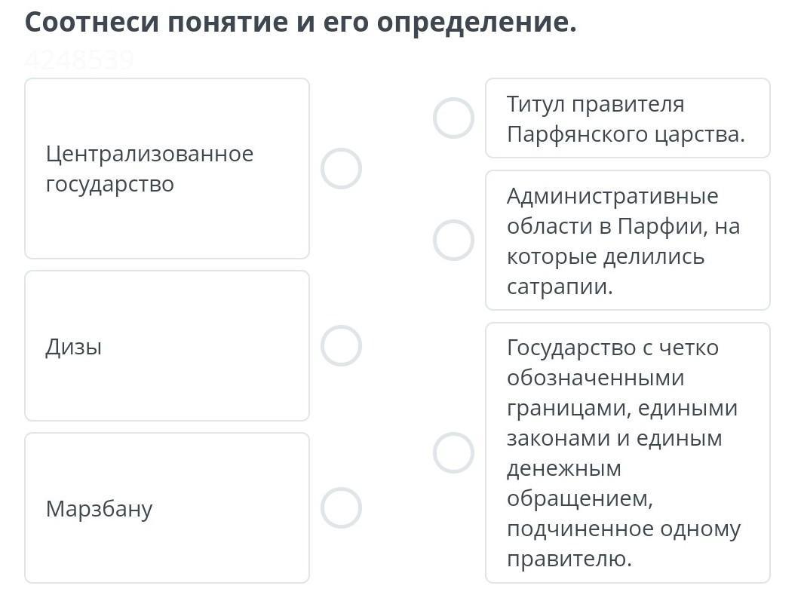This screenshot has width=804, height=607.
Task: Click the word правителю ending the last definition
Action: (569, 559)
